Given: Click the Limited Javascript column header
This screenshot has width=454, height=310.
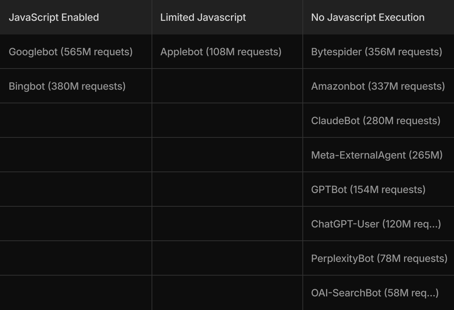Looking at the screenshot, I should coord(227,17).
